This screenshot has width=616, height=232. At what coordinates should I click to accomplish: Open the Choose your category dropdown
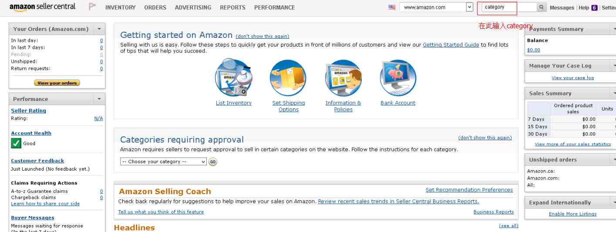tap(163, 161)
